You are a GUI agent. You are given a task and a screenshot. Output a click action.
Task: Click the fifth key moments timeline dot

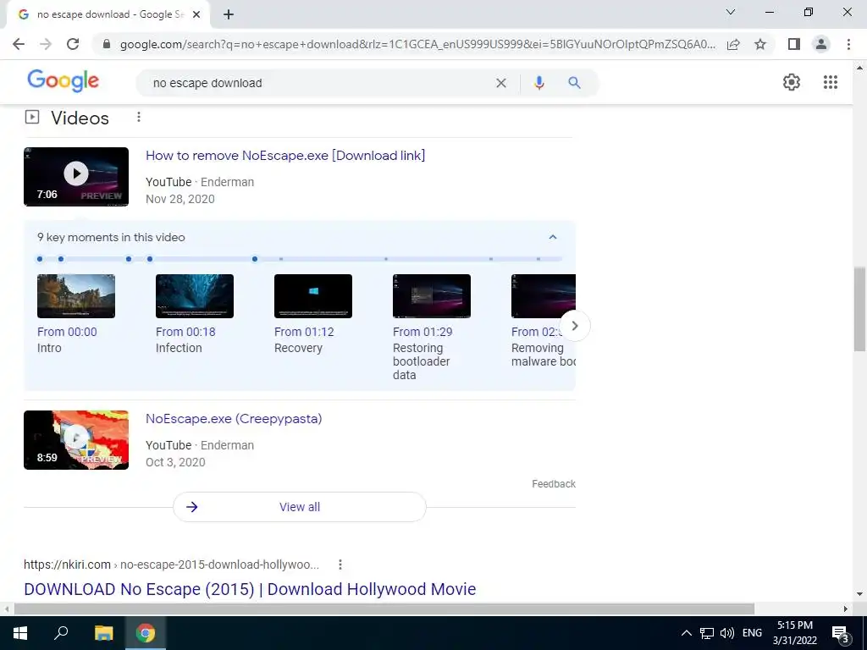[x=255, y=259]
